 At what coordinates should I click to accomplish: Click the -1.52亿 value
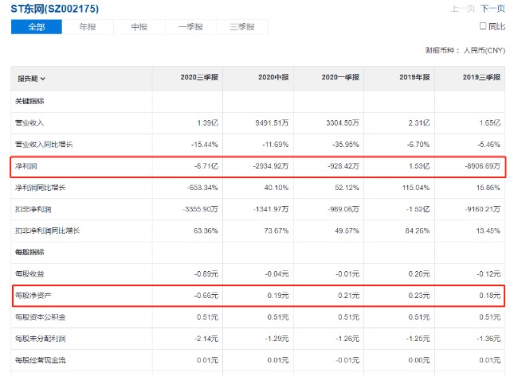418,209
